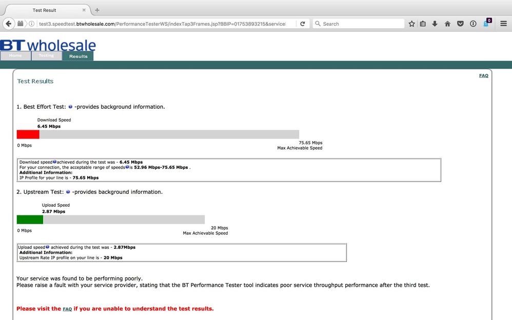Click the site info icon in address bar
This screenshot has width=512, height=320.
32,24
